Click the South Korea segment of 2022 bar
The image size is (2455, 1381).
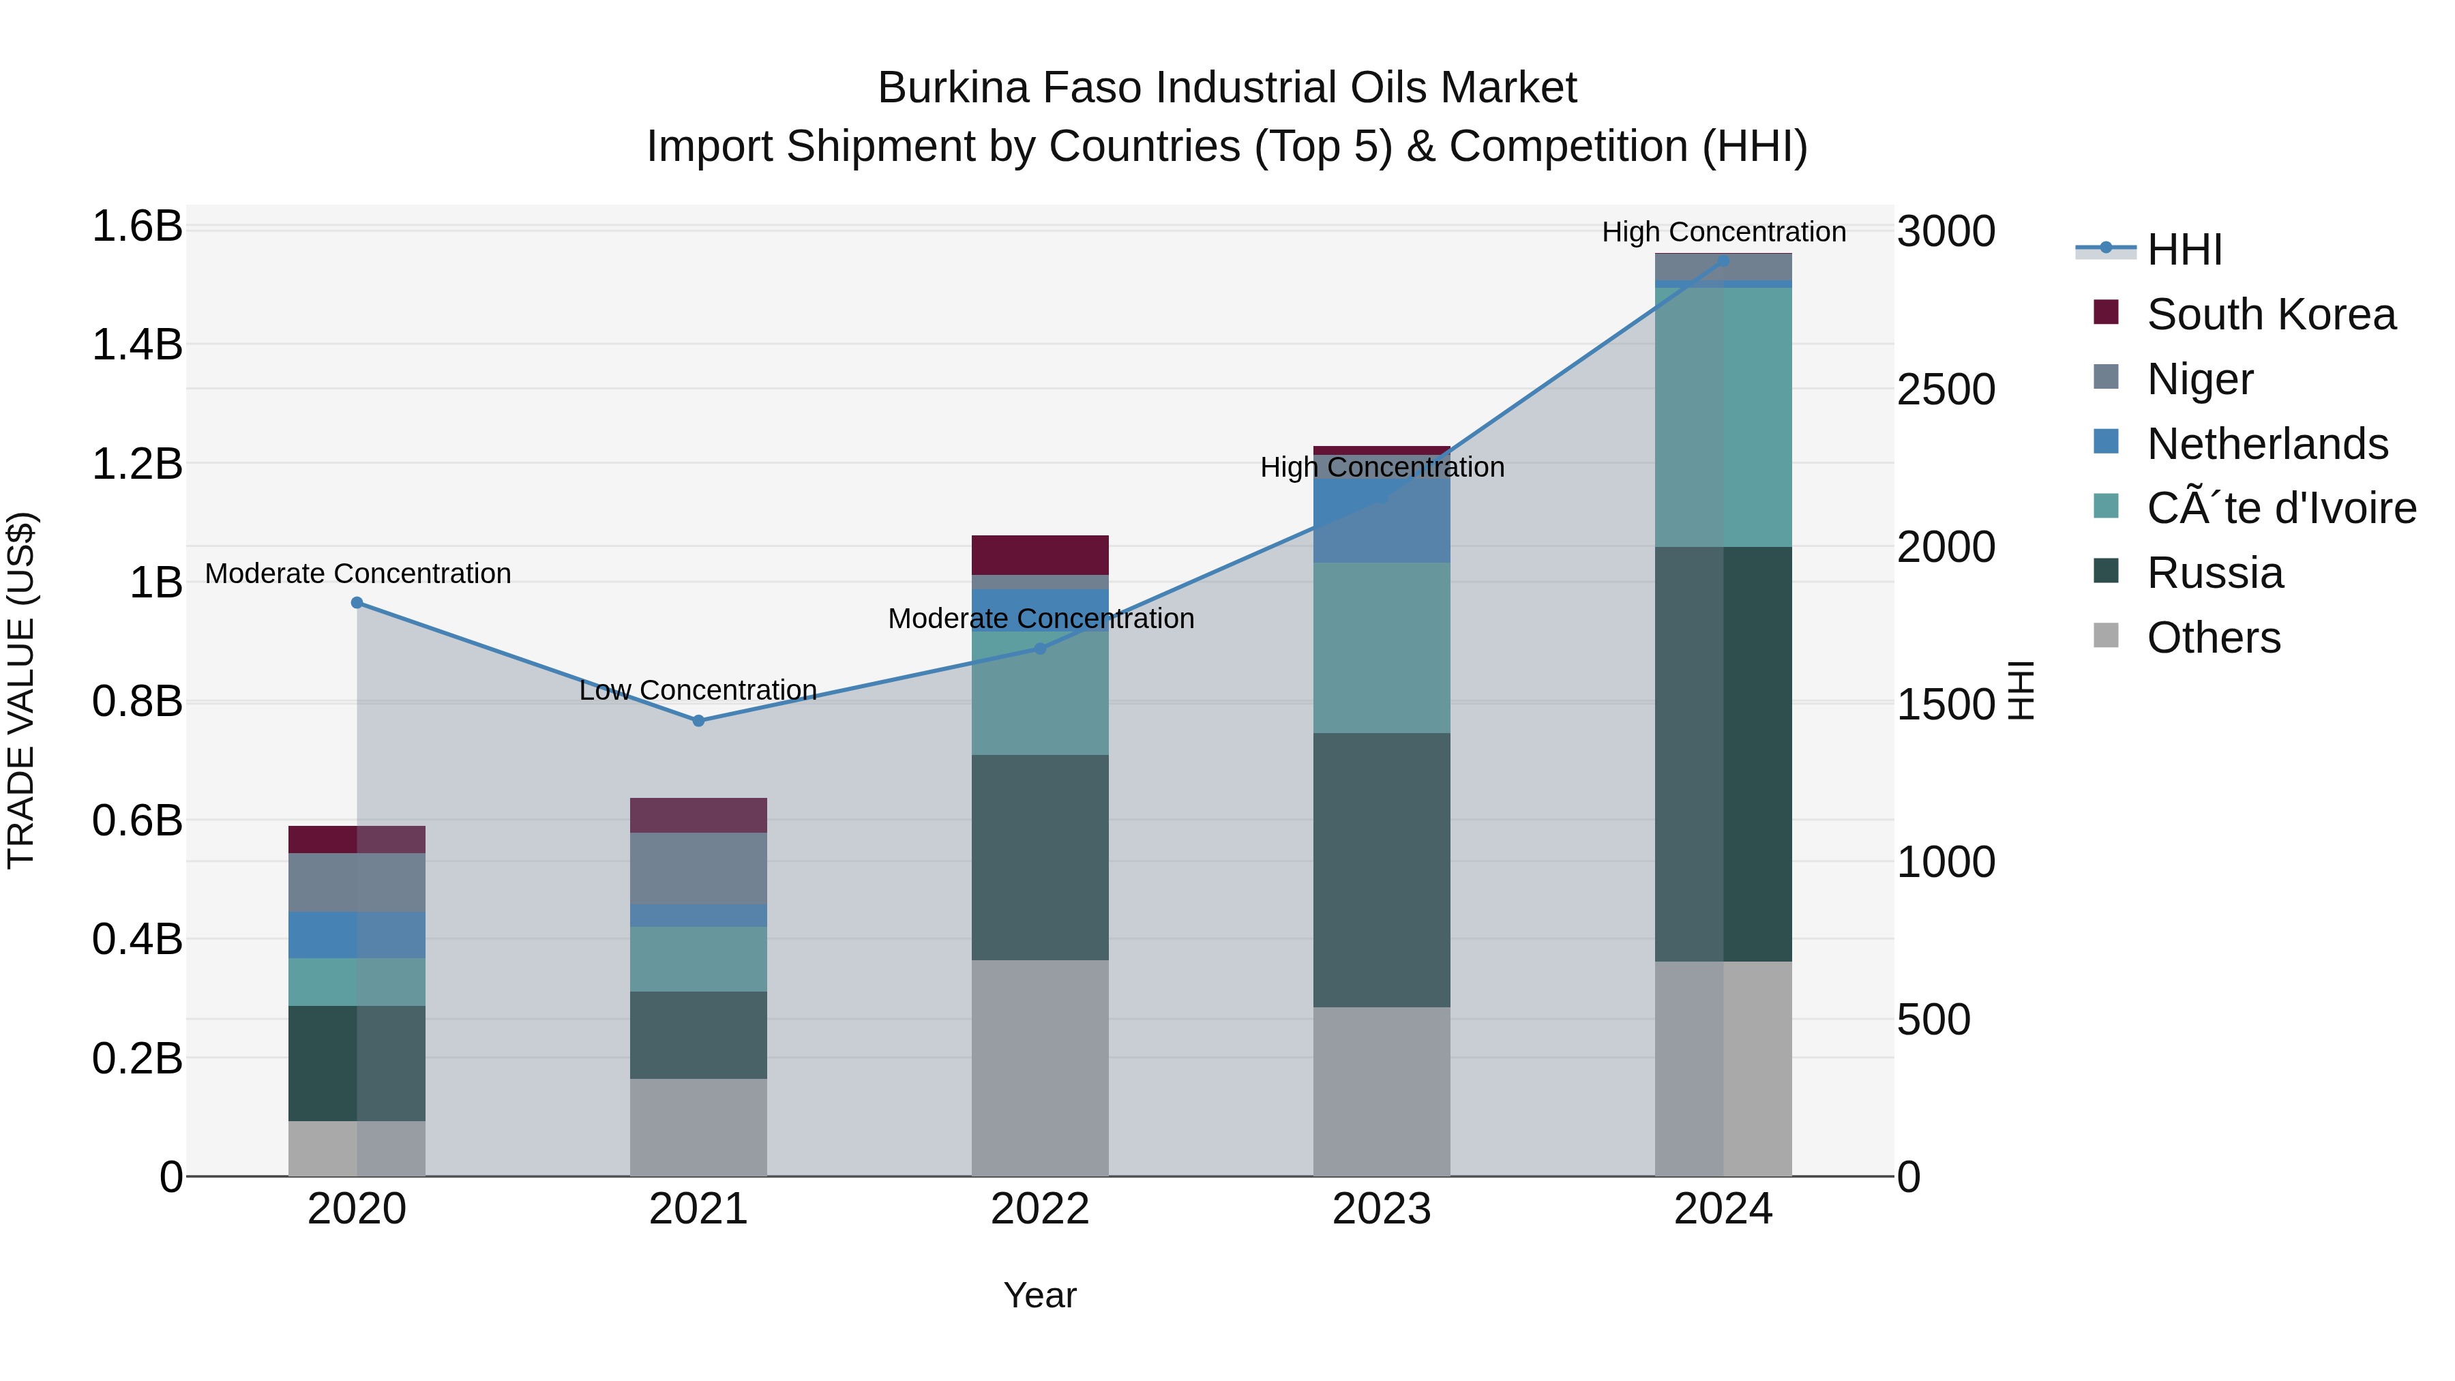point(1040,554)
